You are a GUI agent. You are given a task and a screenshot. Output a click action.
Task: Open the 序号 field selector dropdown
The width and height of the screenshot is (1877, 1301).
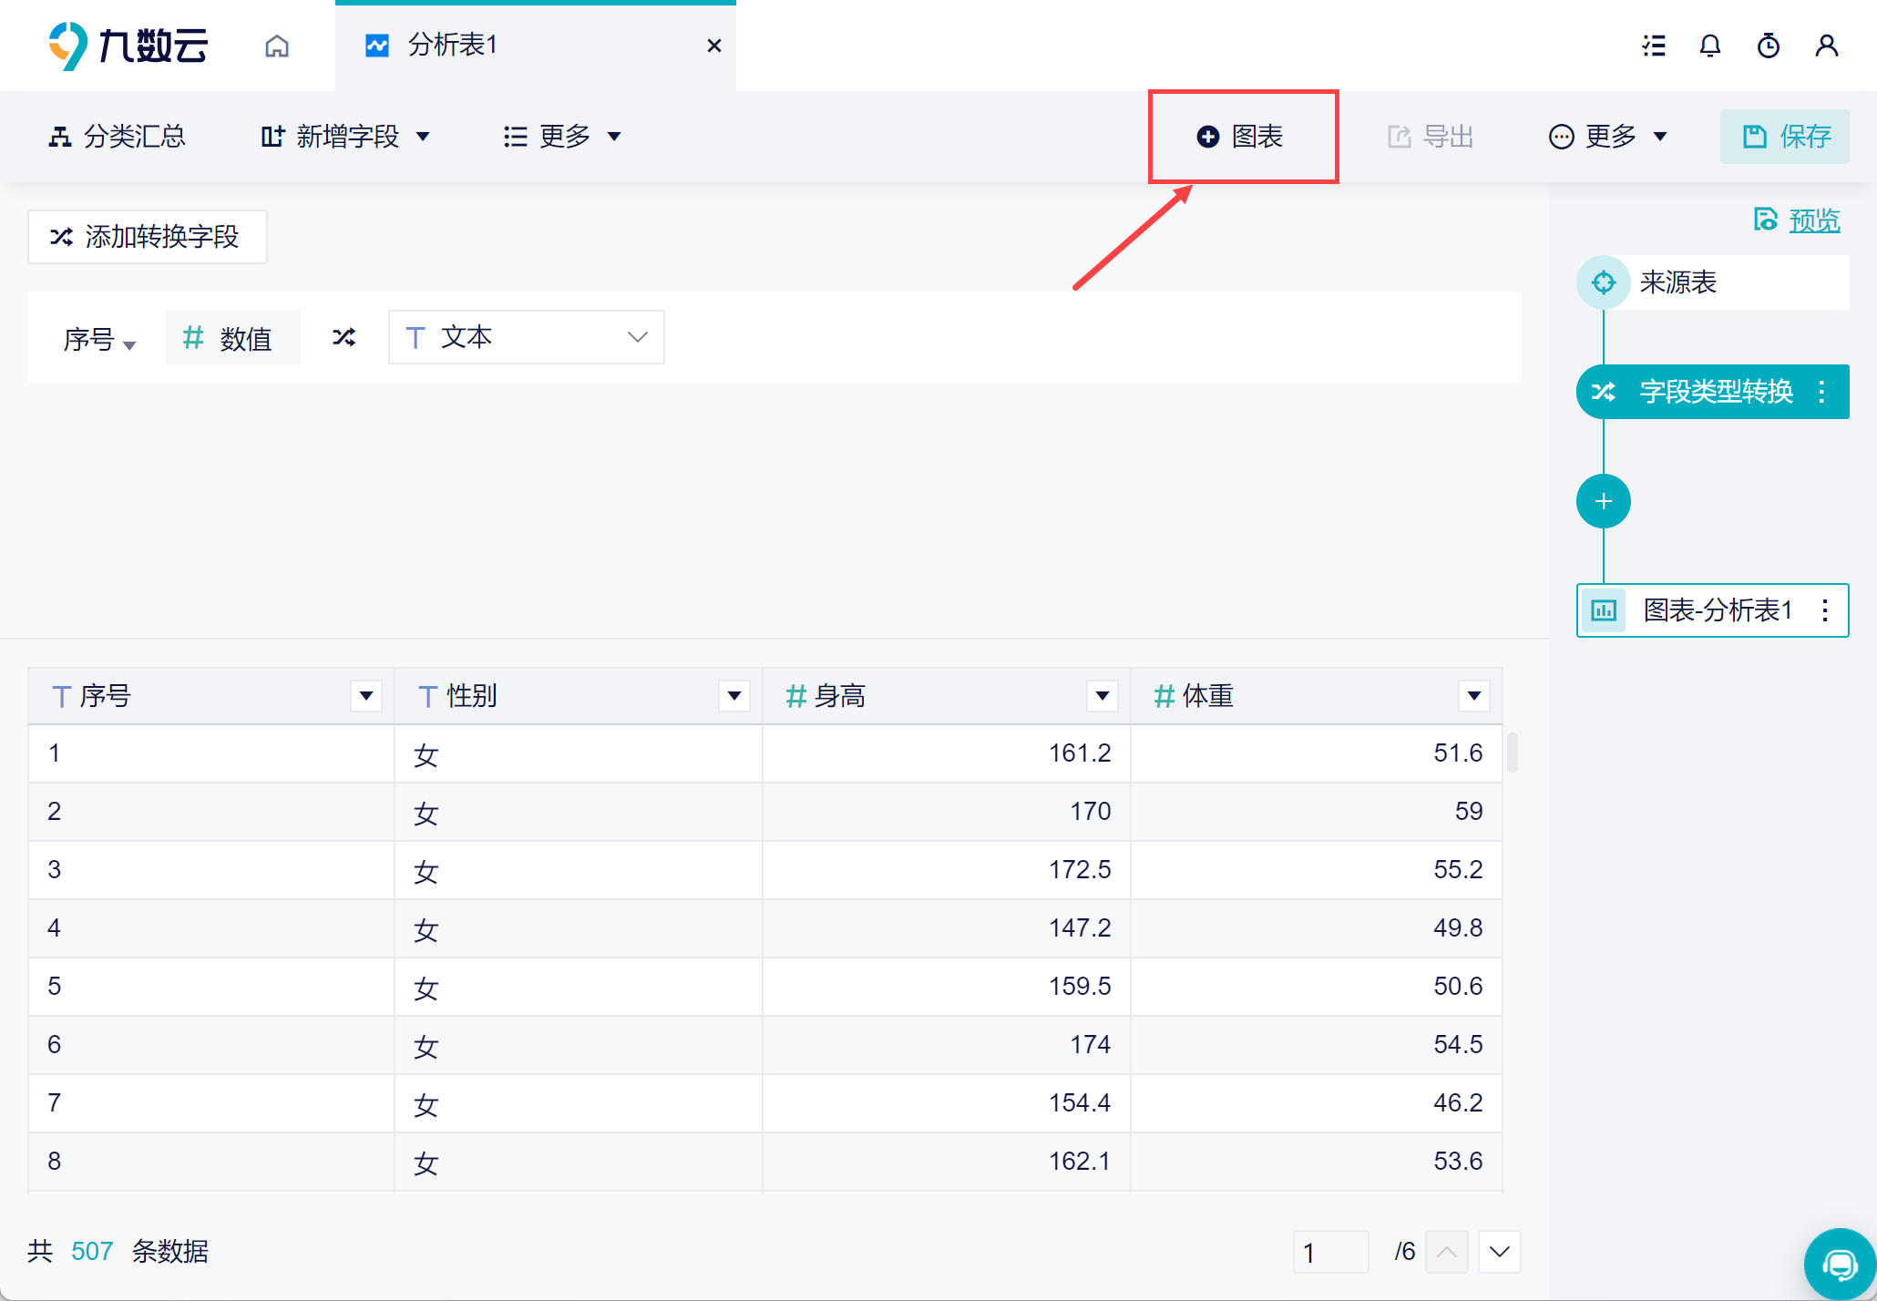(x=99, y=340)
